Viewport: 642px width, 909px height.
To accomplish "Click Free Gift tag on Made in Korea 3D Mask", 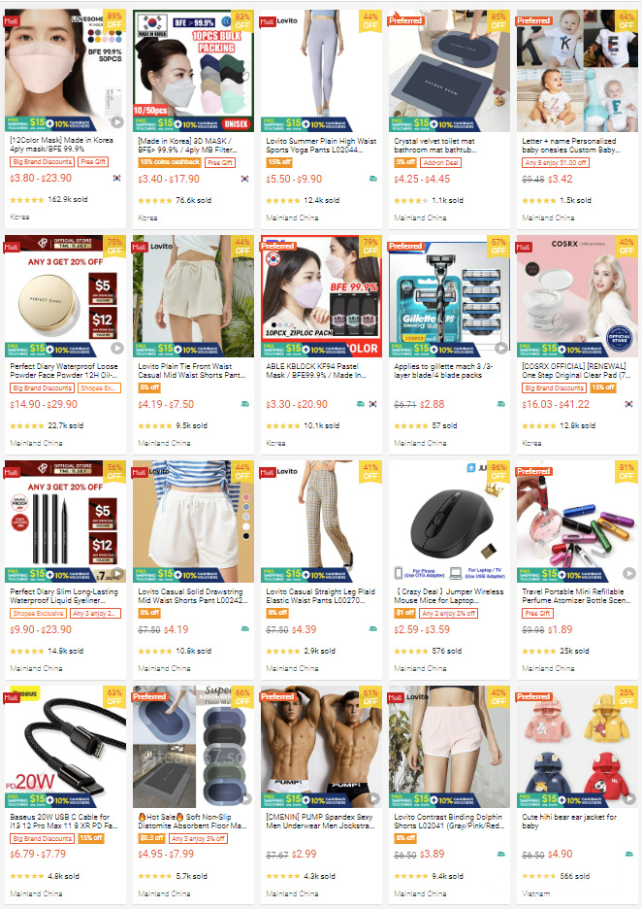I will 220,162.
